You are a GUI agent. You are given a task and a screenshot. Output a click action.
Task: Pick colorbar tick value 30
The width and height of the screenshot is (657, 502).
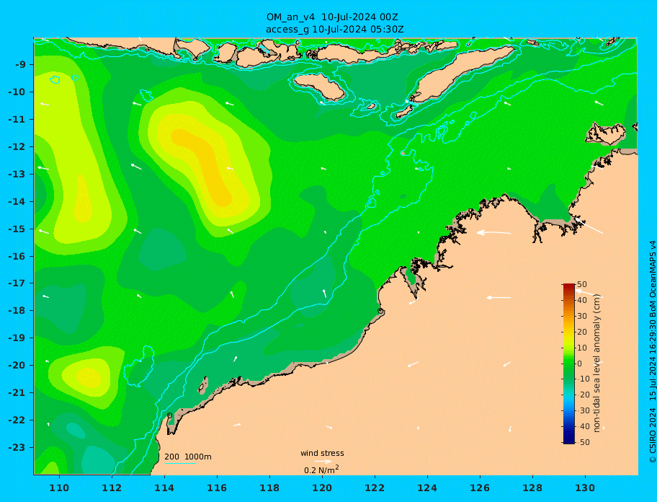[582, 316]
